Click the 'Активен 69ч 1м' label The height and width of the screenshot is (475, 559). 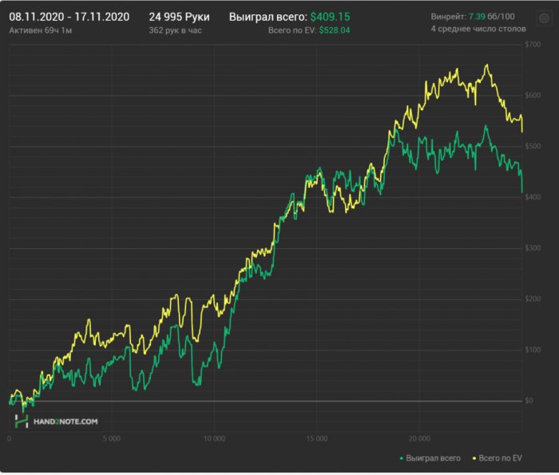pos(41,30)
